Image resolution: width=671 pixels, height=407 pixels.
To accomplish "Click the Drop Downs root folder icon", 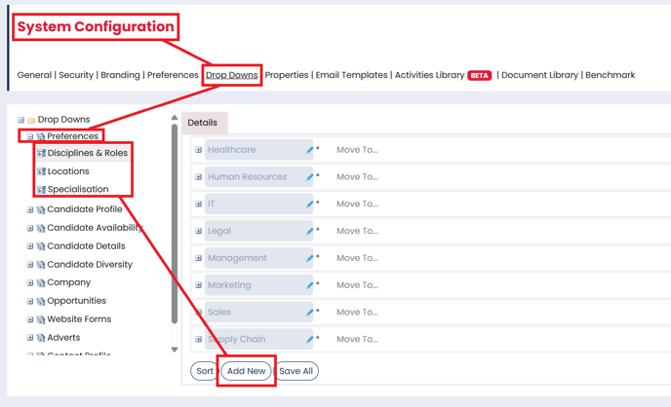I will [31, 120].
